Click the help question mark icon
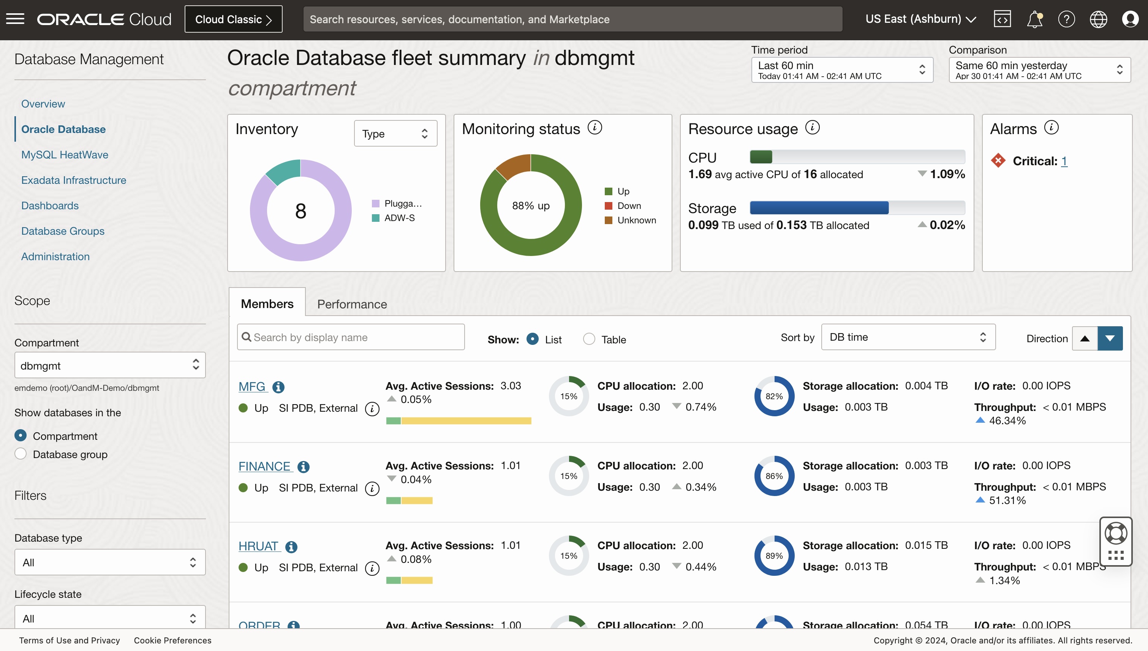 pos(1066,19)
